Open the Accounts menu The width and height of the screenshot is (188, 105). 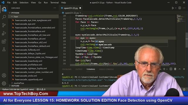pyautogui.click(x=4, y=75)
